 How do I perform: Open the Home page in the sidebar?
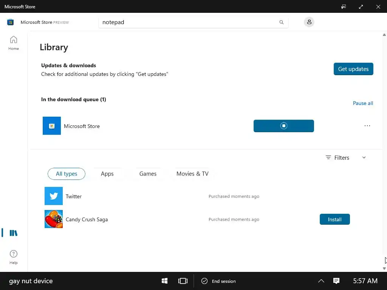click(14, 43)
